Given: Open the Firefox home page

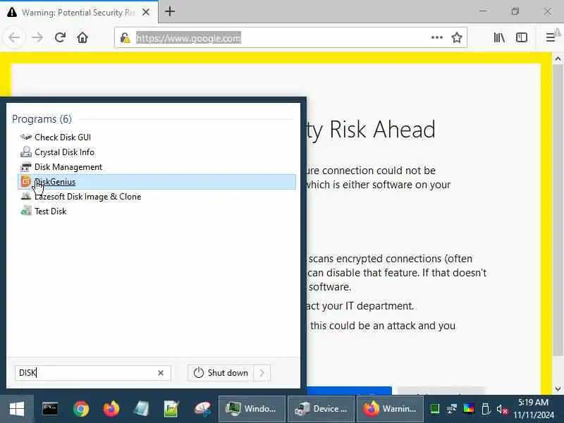Looking at the screenshot, I should coord(82,37).
